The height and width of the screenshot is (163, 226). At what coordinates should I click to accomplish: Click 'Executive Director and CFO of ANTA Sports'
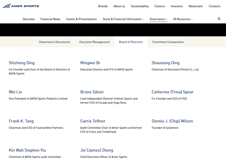click(107, 70)
